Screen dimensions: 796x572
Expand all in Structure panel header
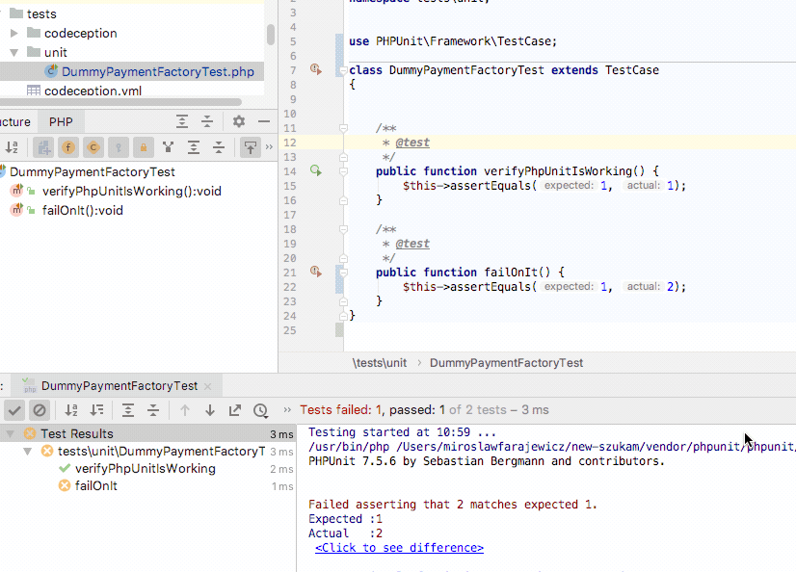182,121
